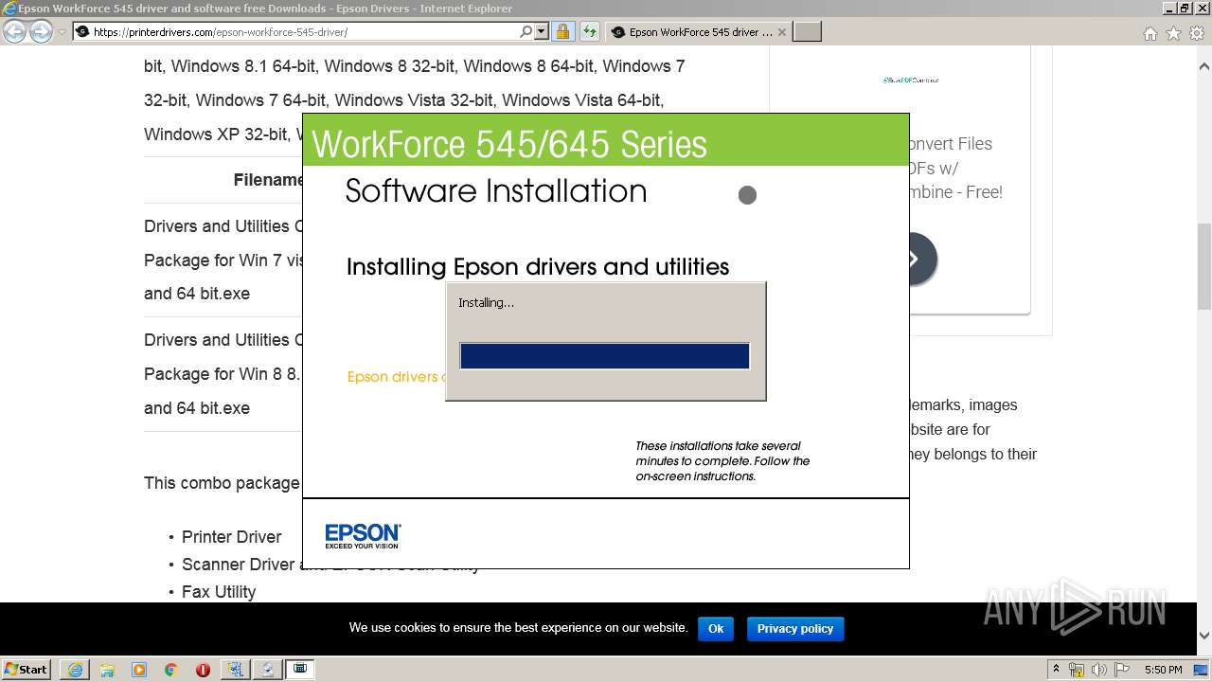
Task: Click the 'Installing...' label in the dialog
Action: click(486, 303)
